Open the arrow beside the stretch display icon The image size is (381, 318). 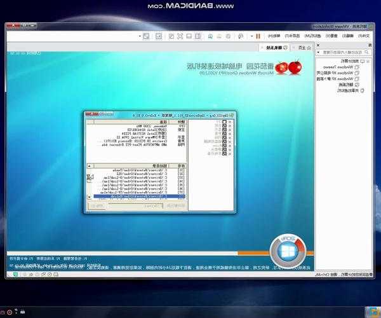(140, 36)
